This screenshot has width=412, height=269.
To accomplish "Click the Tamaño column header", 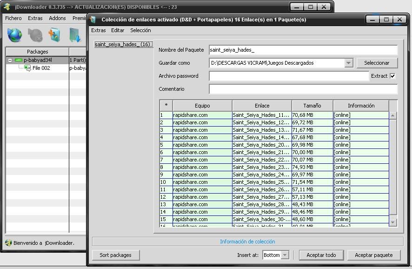I will coord(312,106).
